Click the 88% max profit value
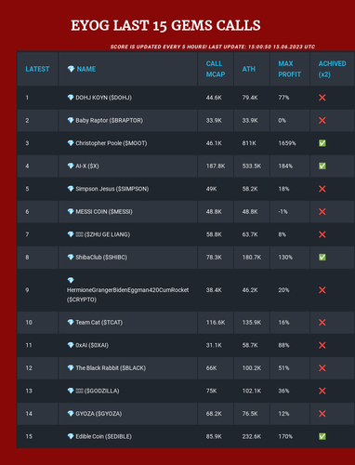The width and height of the screenshot is (355, 465). (x=283, y=345)
